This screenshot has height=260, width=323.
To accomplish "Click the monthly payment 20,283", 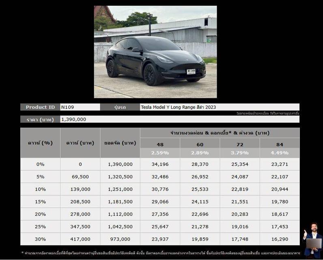I will (240, 214).
